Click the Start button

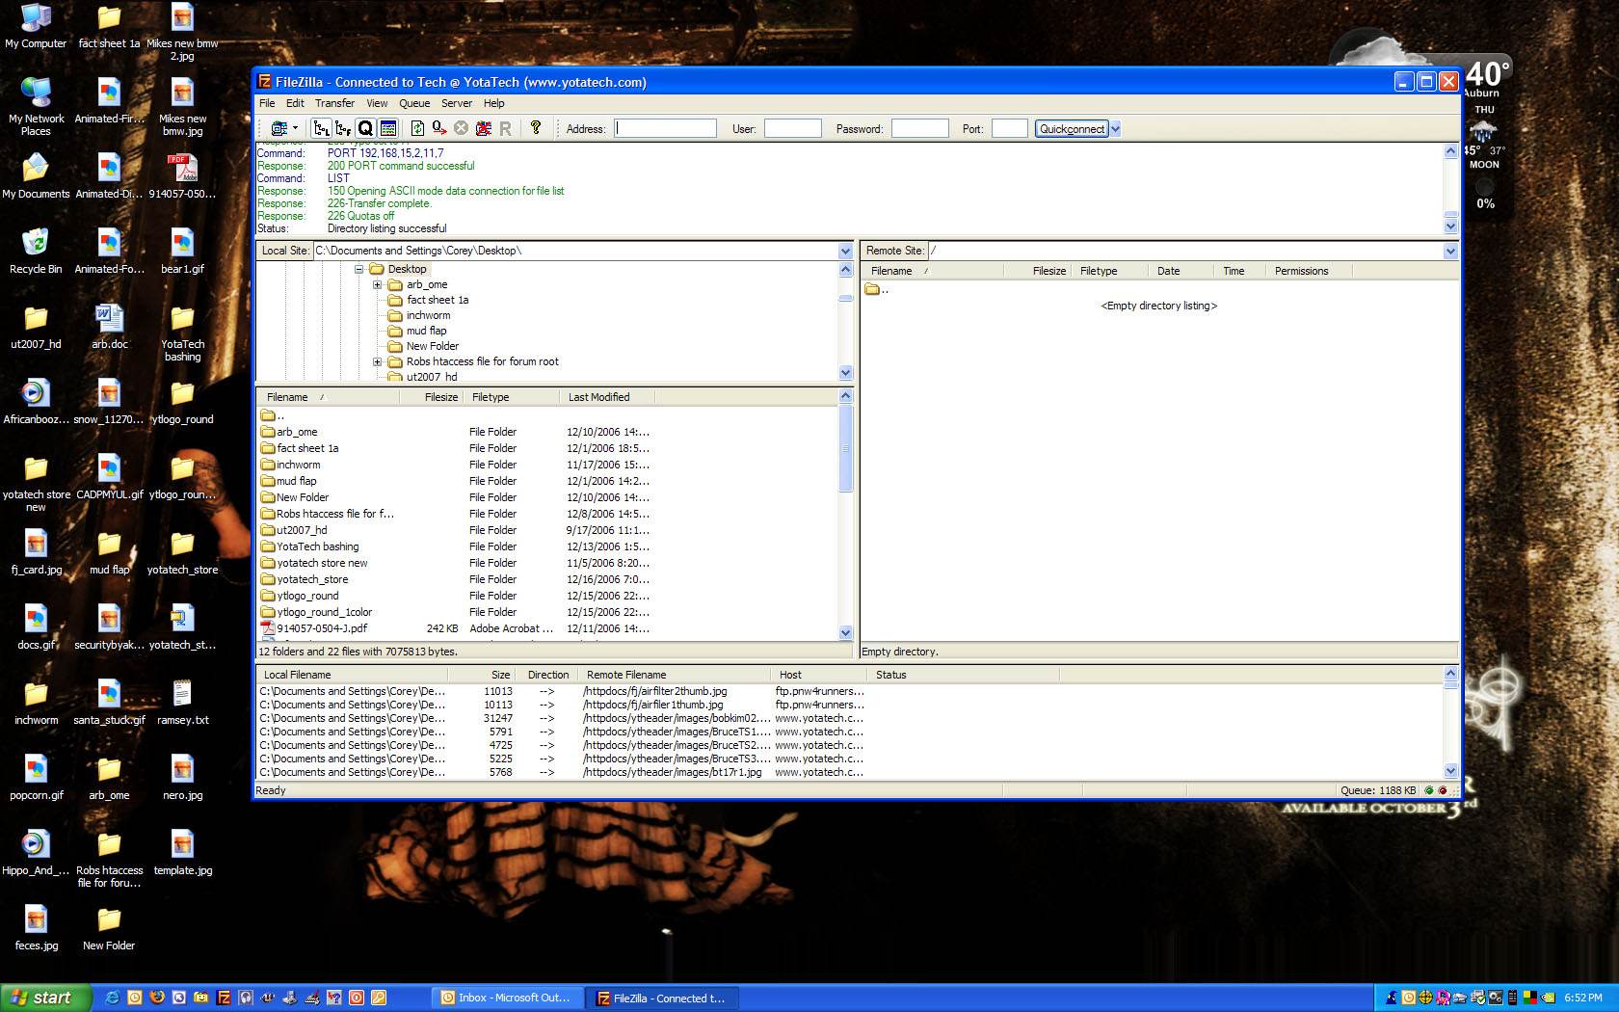tap(45, 998)
